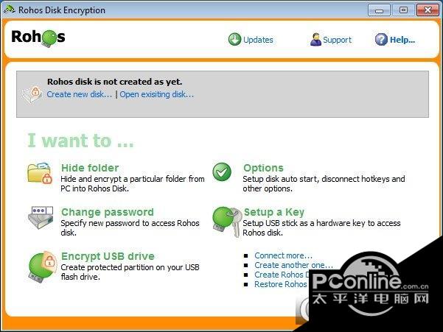Open the Encrypt USB drive heading
The width and height of the screenshot is (443, 332).
[x=108, y=256]
